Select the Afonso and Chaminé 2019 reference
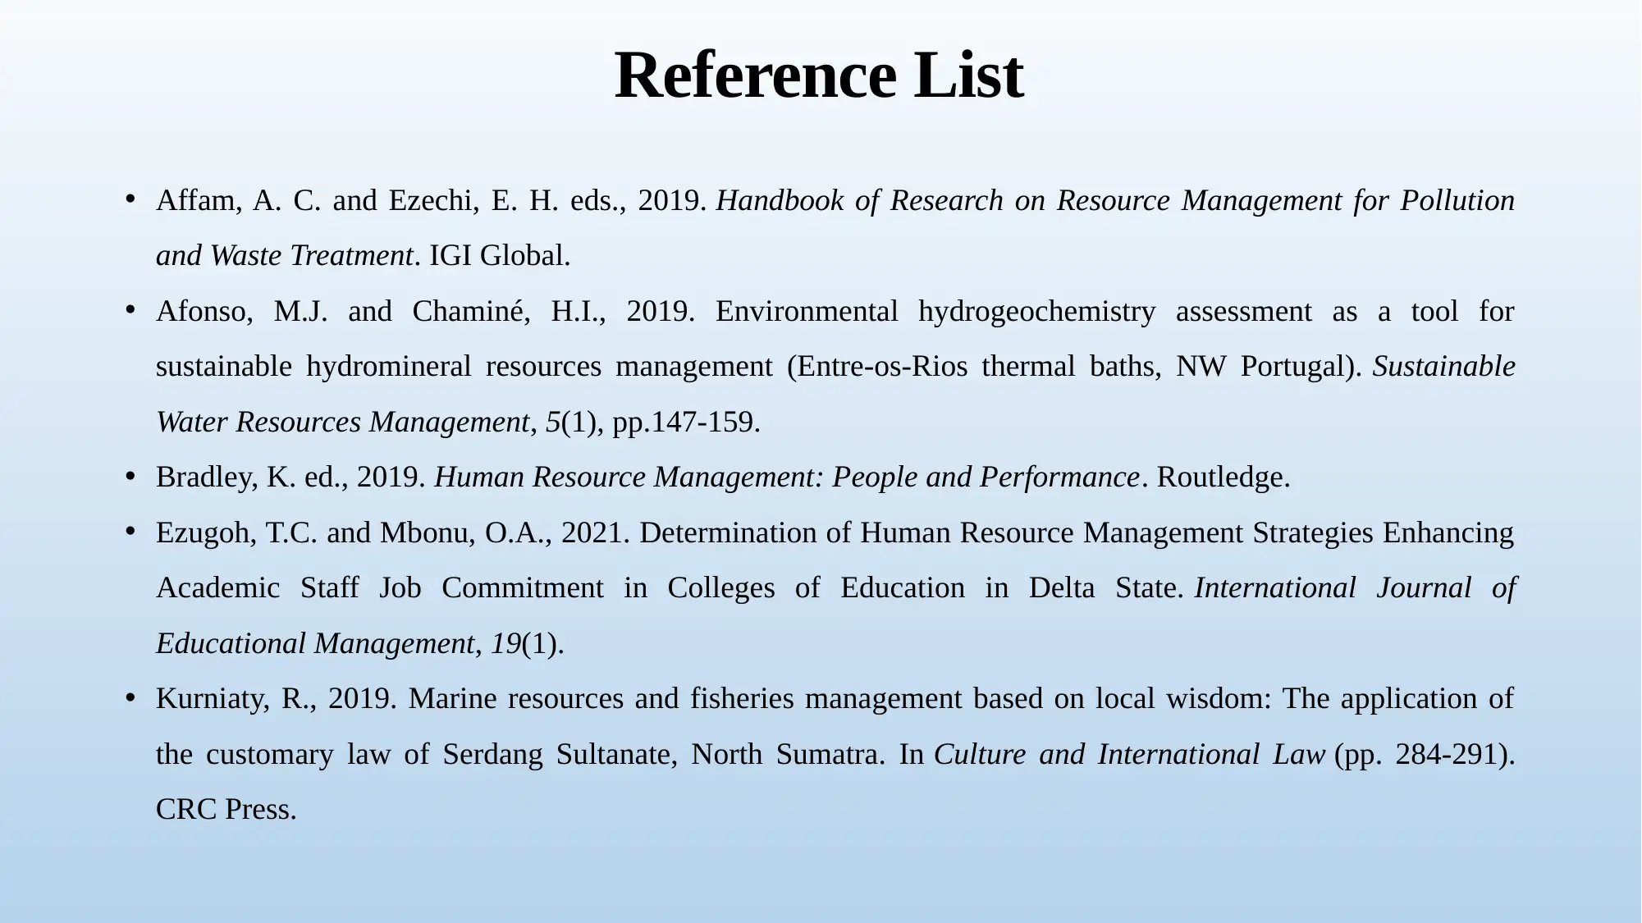The image size is (1642, 923). pos(835,367)
